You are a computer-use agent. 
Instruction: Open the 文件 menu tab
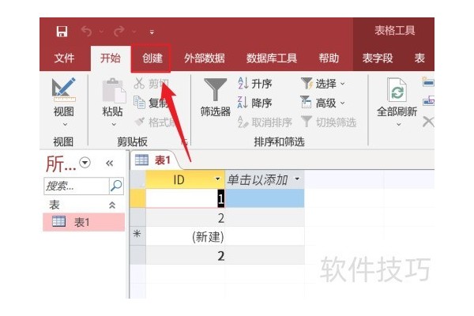coord(64,58)
